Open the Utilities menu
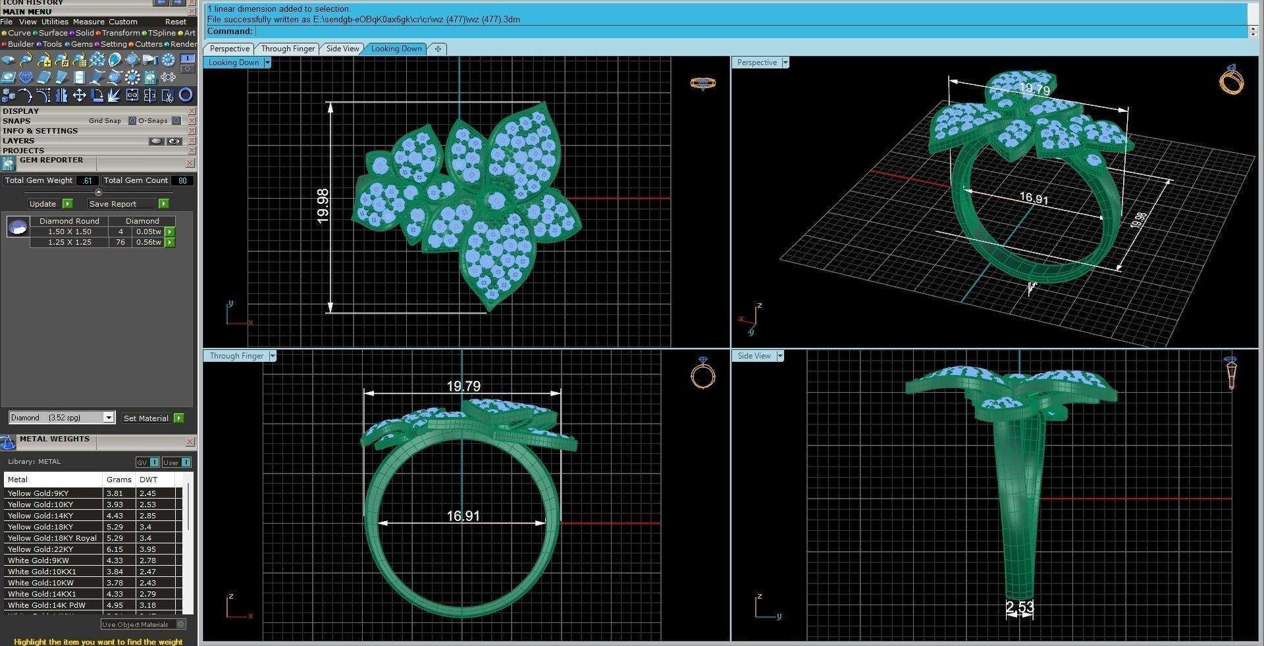 pyautogui.click(x=55, y=22)
